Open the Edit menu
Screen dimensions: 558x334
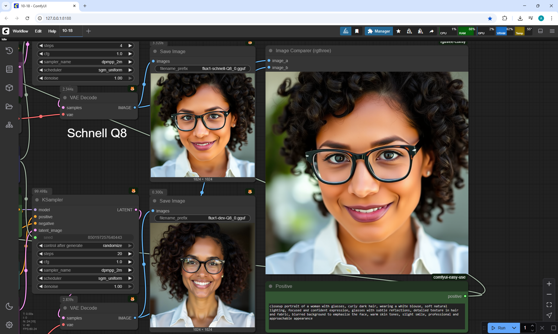coord(38,31)
